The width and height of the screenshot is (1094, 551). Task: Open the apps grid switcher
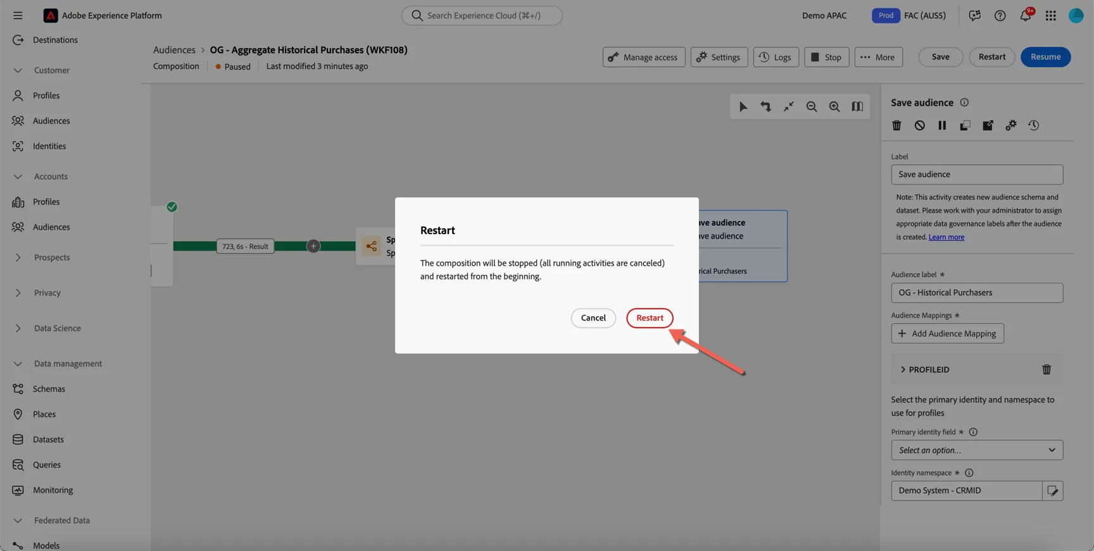[x=1050, y=15]
